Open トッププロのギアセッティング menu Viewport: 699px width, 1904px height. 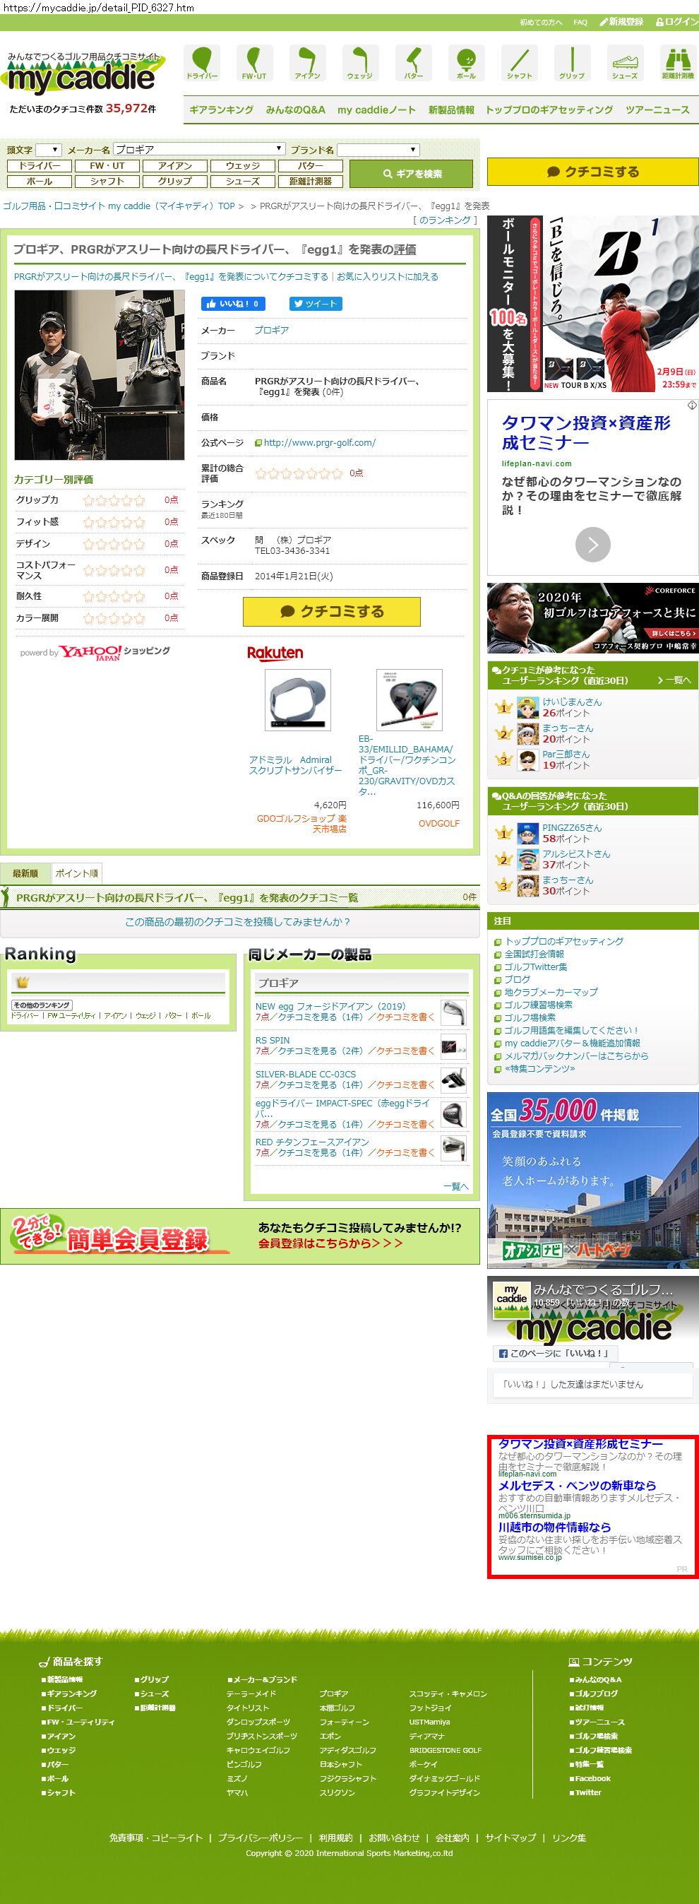(x=549, y=110)
